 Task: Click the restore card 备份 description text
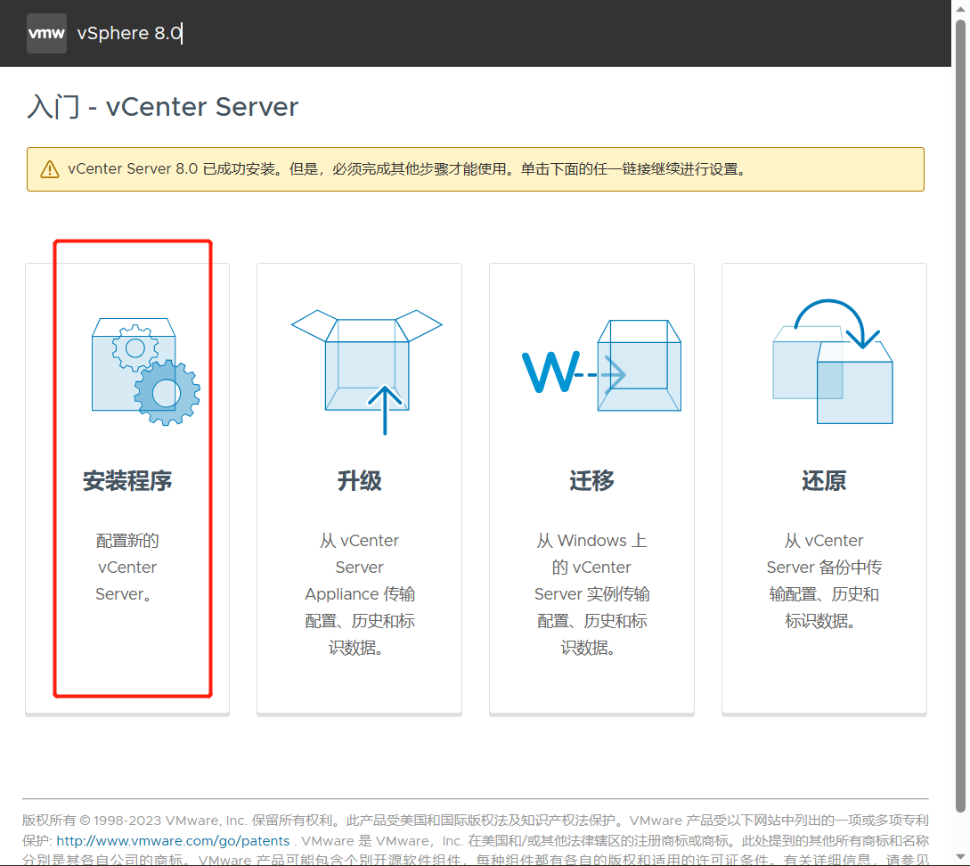coord(824,581)
